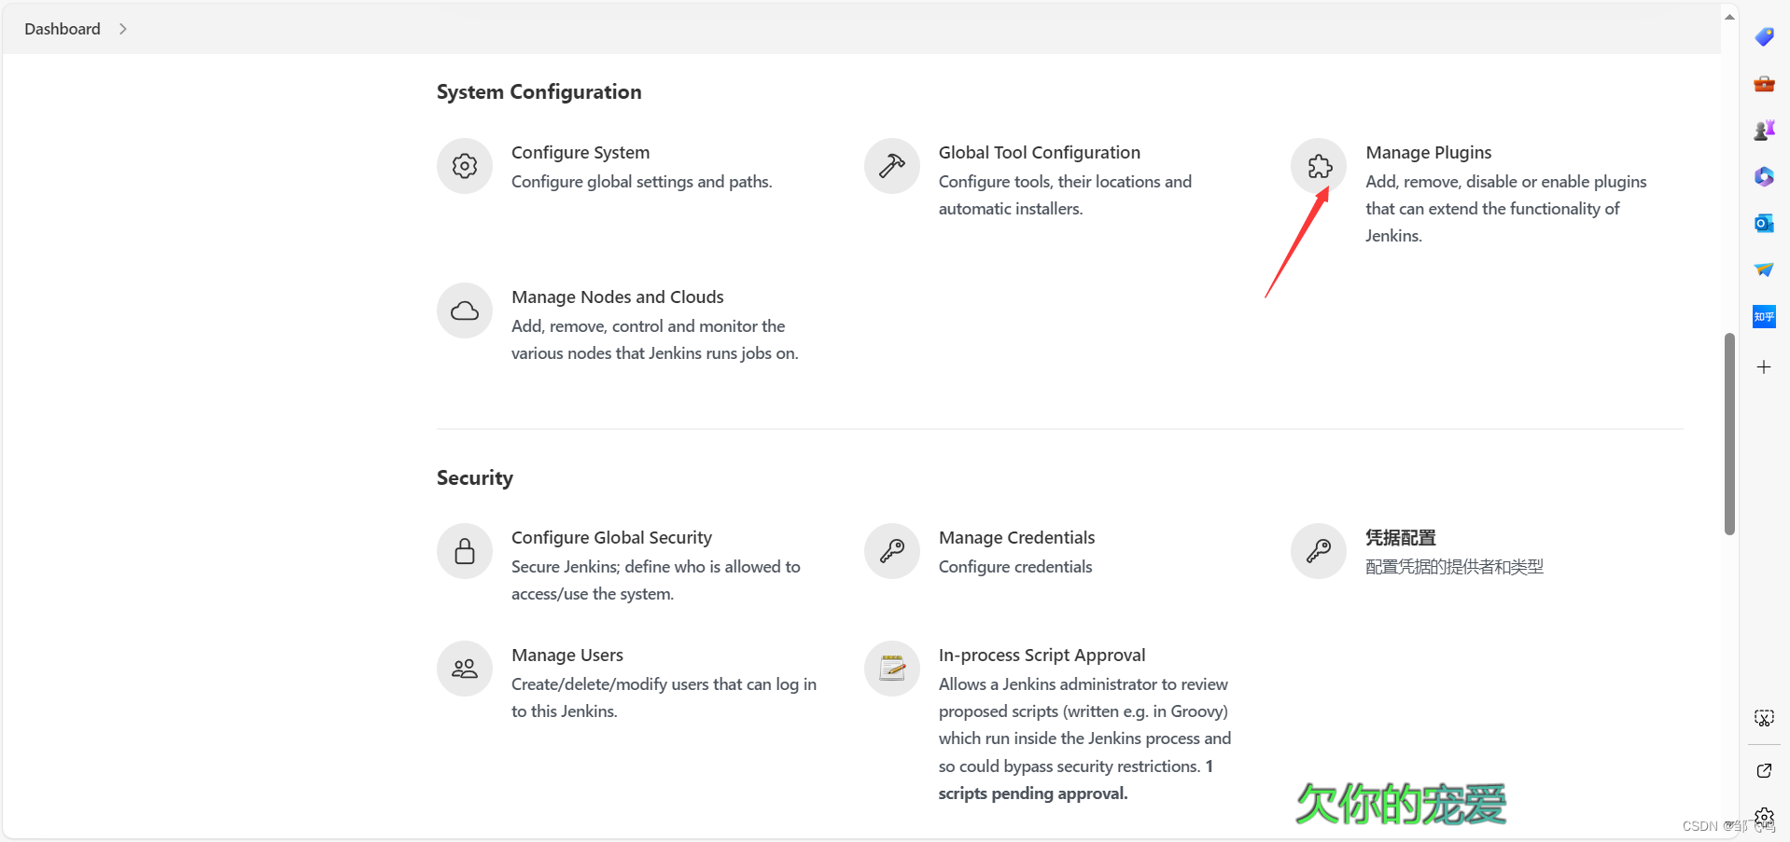
Task: Click text 'Add, remove, disable or enable plugins'
Action: (x=1505, y=182)
